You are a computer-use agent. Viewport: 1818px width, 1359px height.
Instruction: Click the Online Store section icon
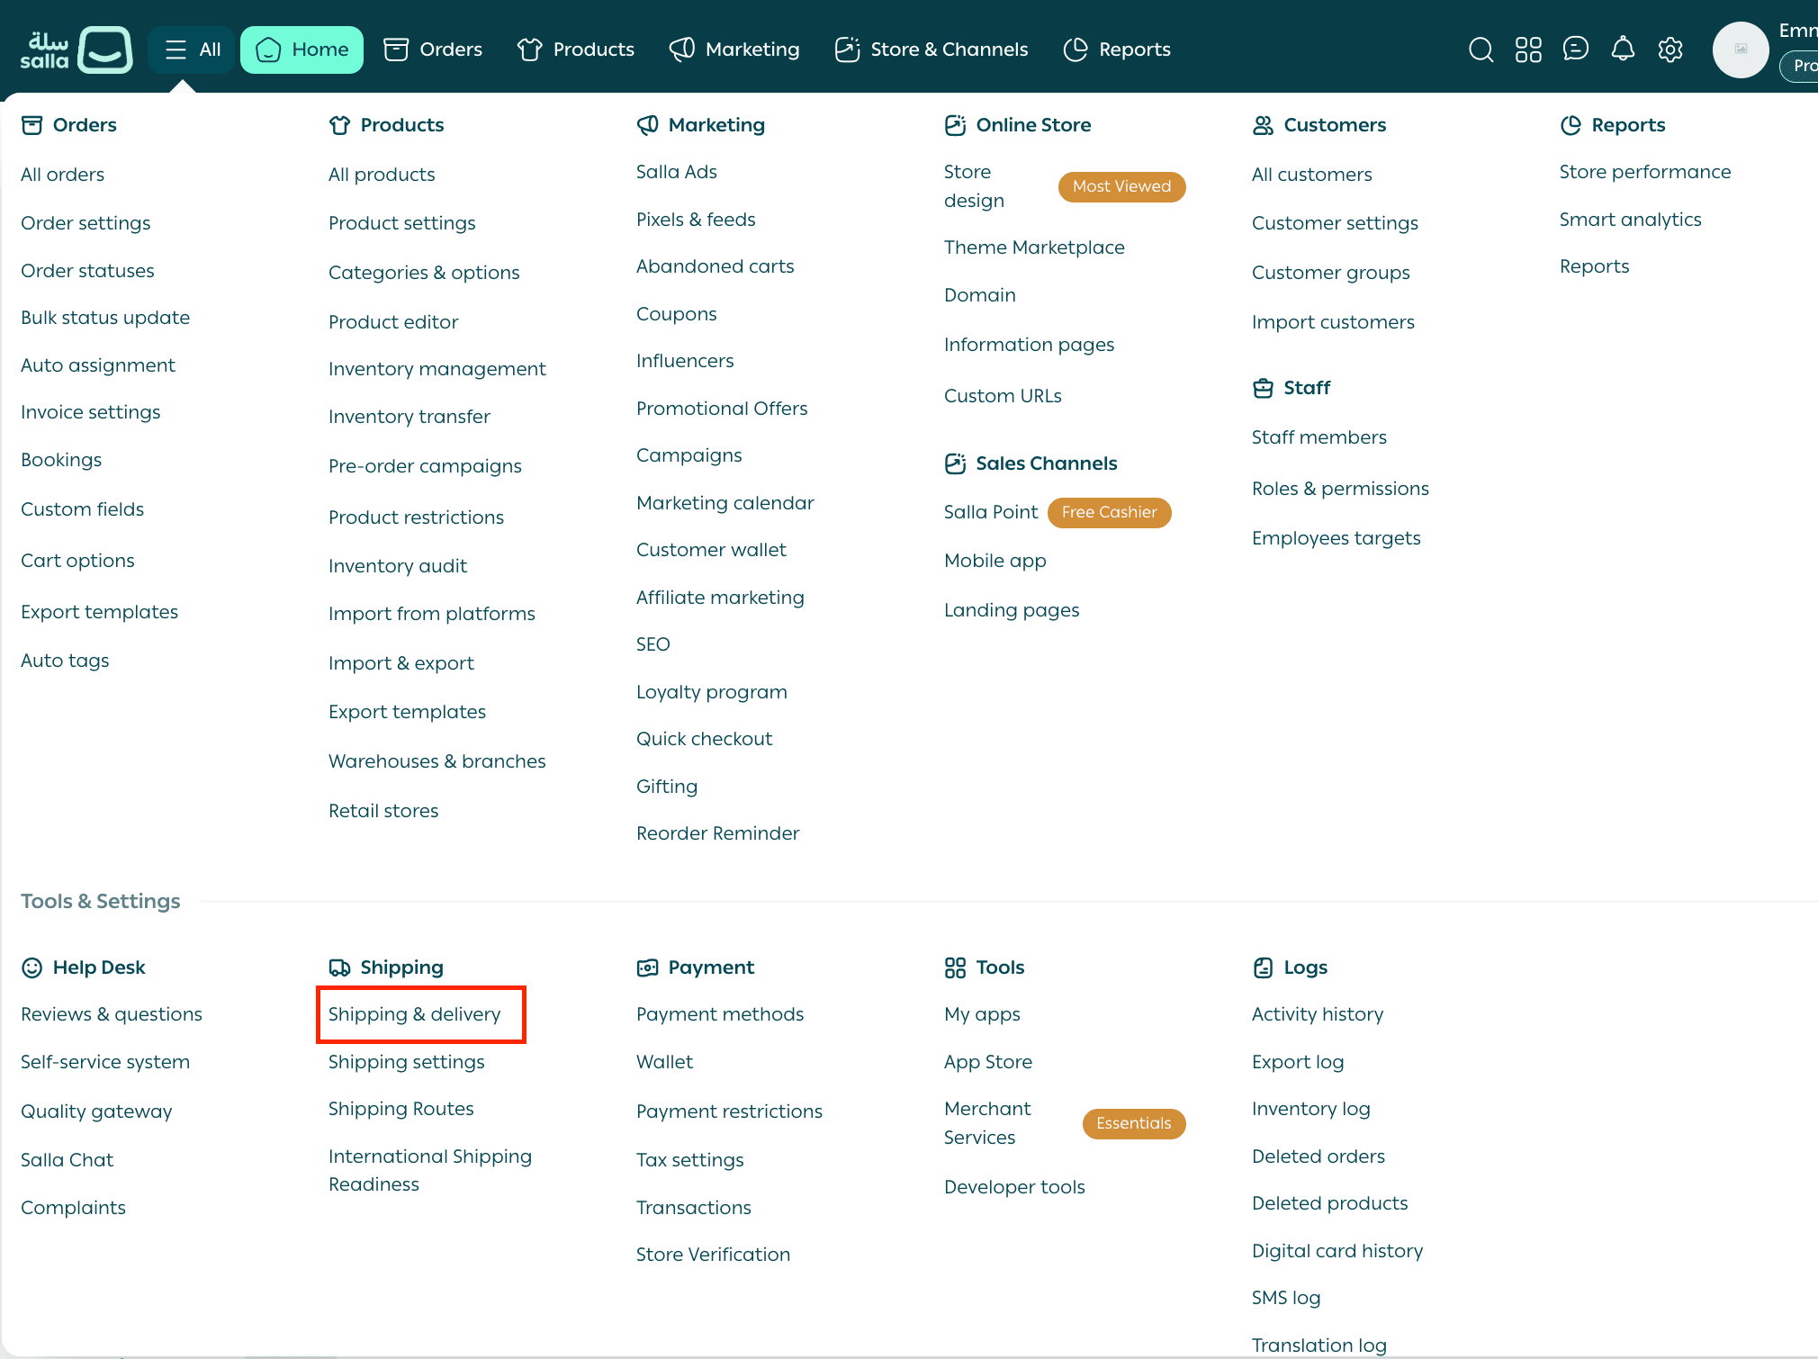point(955,125)
